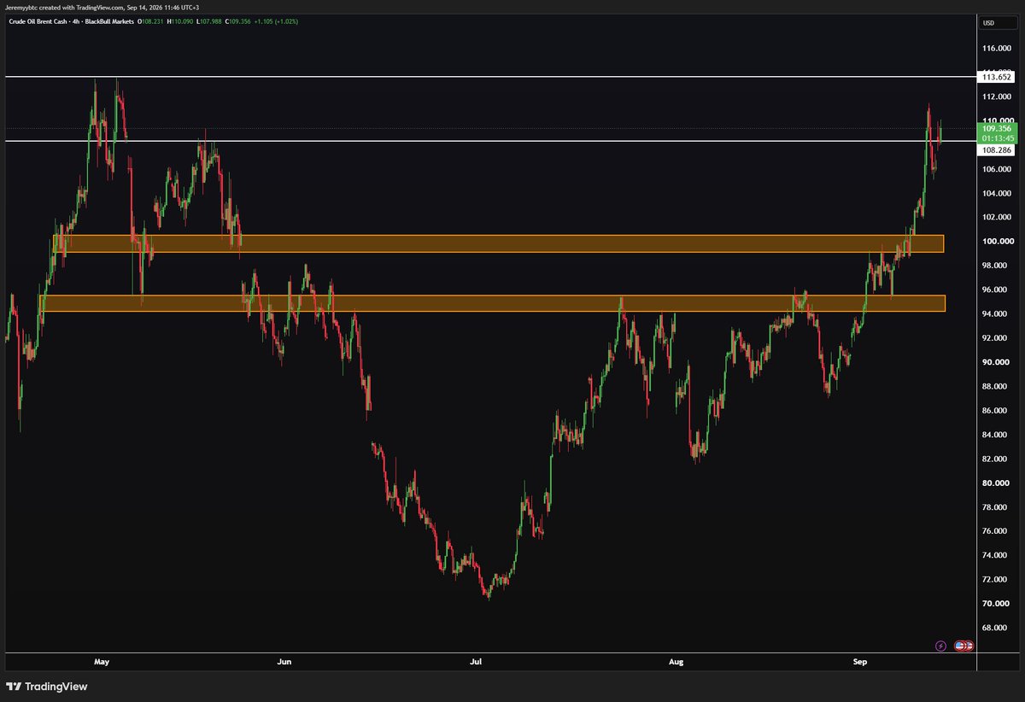Click the 104.000 price axis label
Image resolution: width=1025 pixels, height=702 pixels.
[998, 193]
